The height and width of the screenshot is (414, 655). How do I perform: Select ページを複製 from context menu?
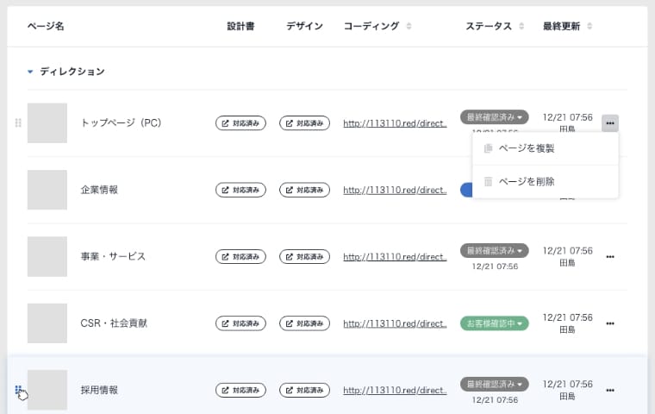526,148
